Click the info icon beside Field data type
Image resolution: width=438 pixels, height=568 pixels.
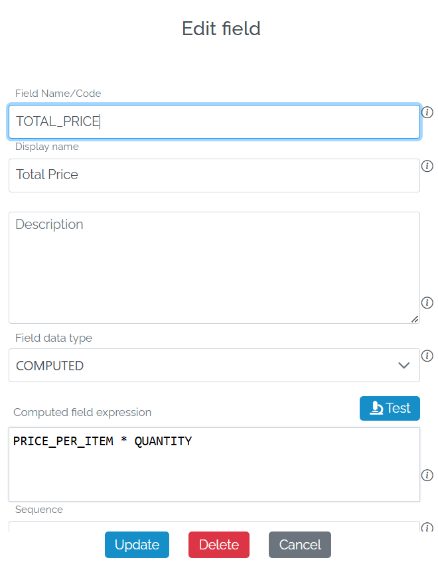point(427,356)
